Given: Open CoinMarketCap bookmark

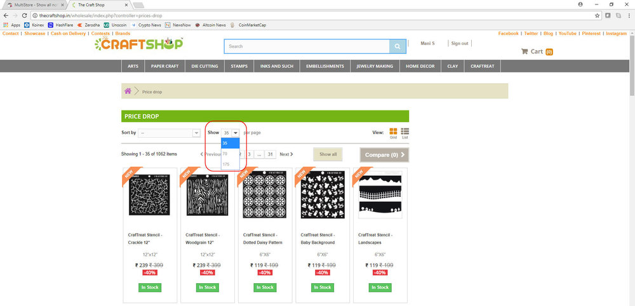Looking at the screenshot, I should (248, 25).
